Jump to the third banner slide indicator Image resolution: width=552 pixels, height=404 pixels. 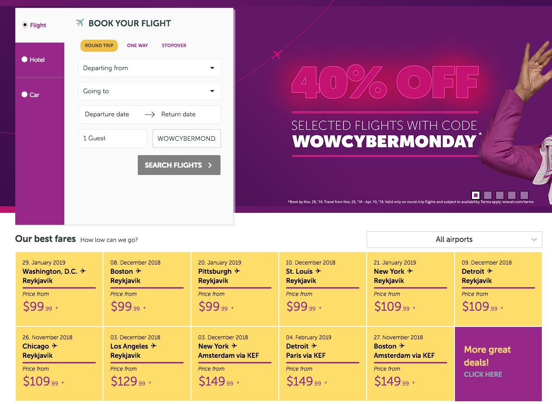(500, 195)
